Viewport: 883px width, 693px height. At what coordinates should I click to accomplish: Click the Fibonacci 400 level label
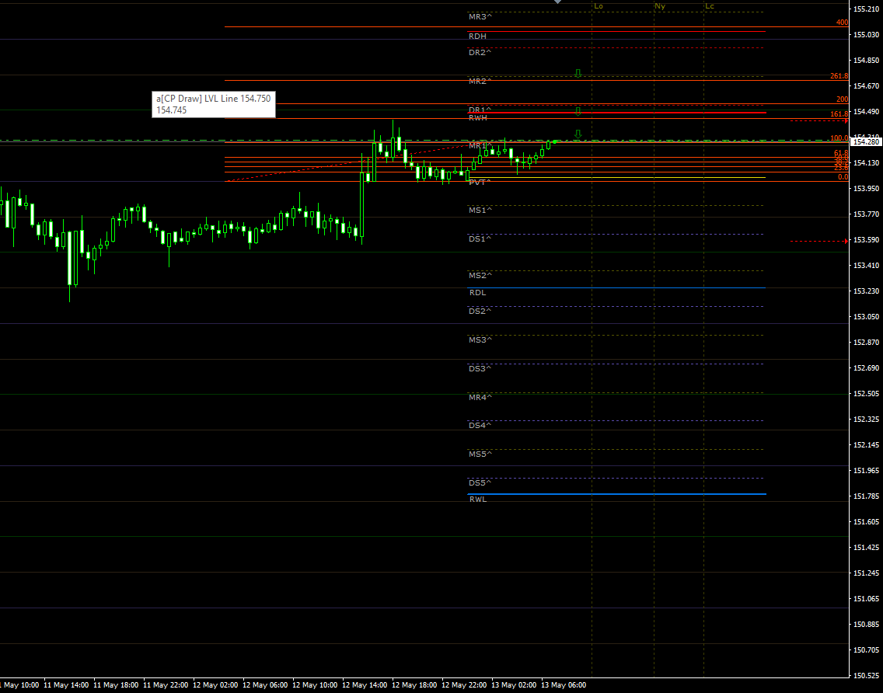pos(842,23)
